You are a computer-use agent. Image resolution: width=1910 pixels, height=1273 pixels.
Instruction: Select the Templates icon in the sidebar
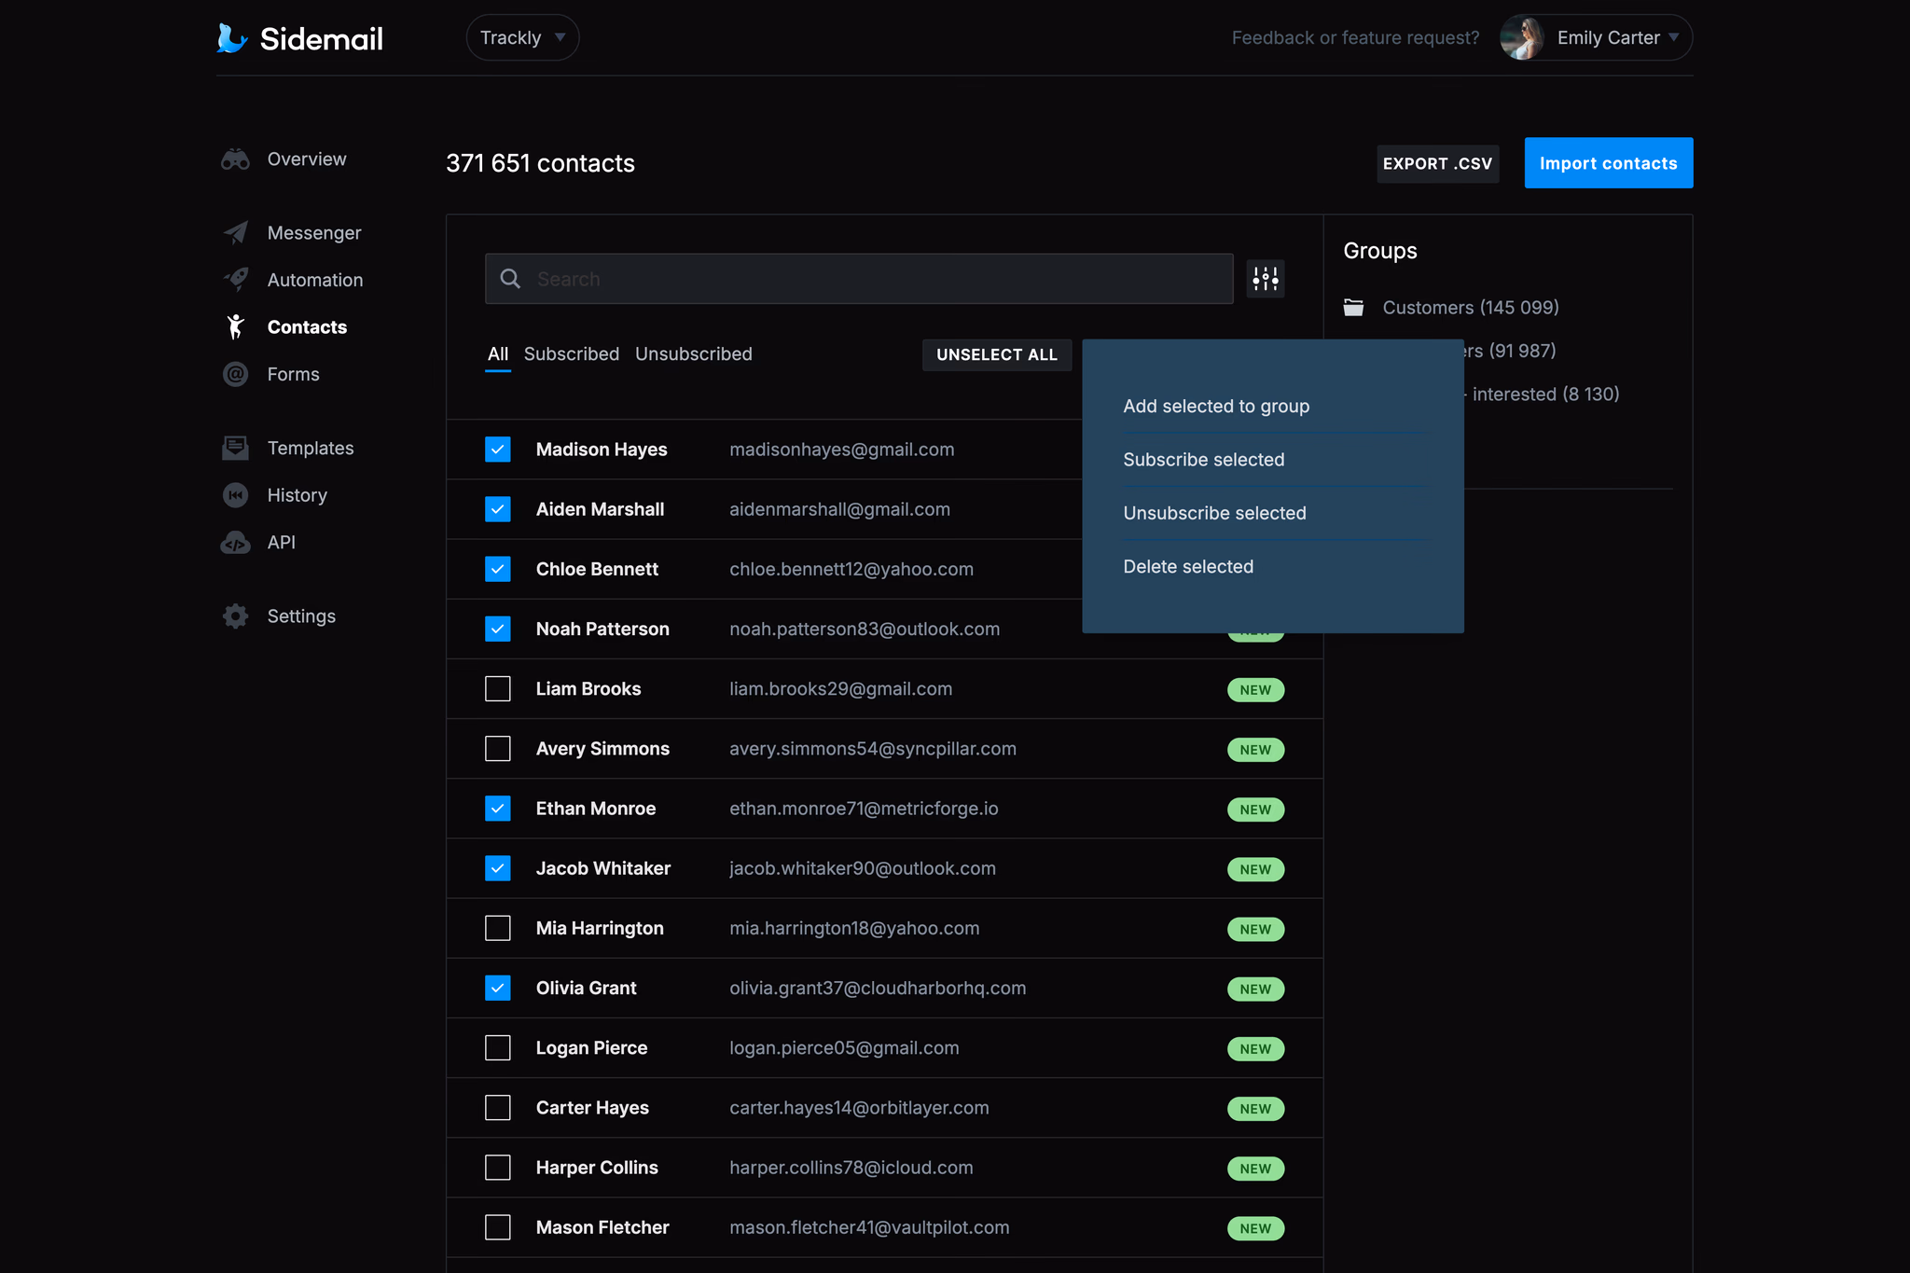point(235,448)
